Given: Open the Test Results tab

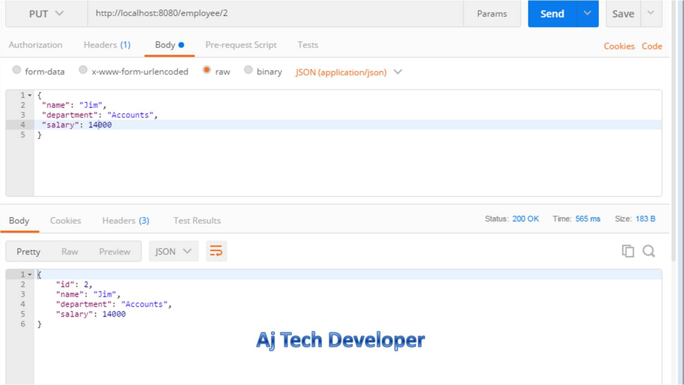Looking at the screenshot, I should click(197, 221).
